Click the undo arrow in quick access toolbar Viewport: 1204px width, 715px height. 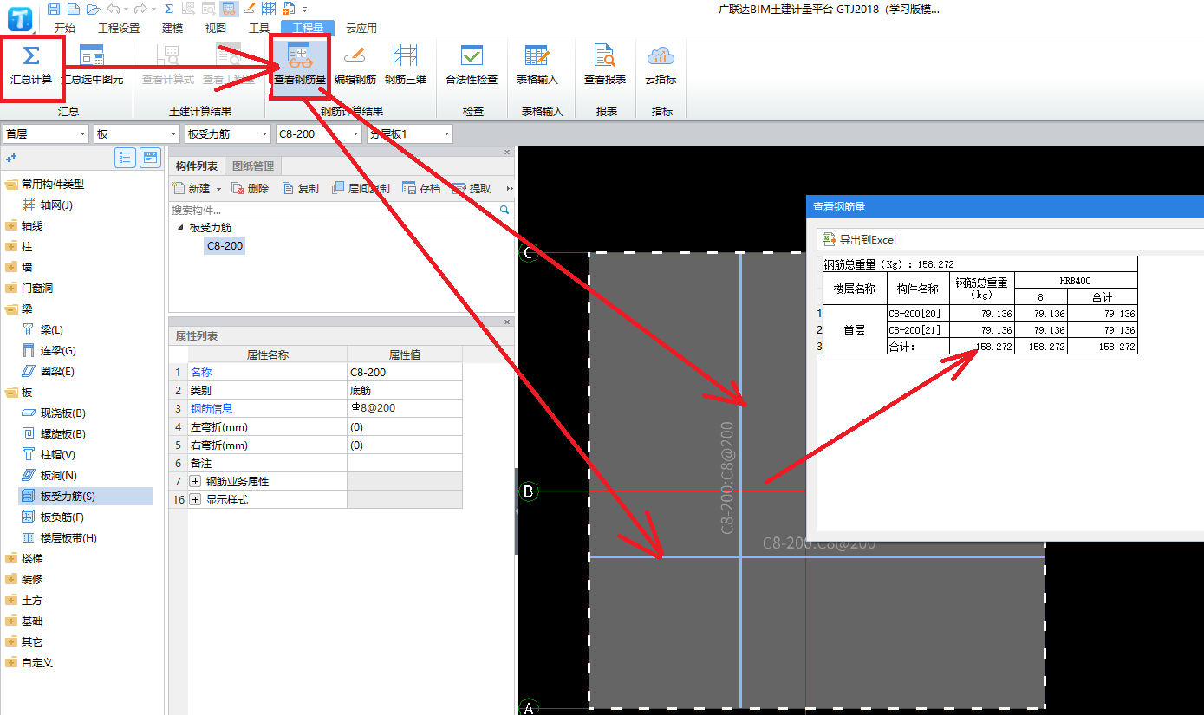(x=114, y=9)
